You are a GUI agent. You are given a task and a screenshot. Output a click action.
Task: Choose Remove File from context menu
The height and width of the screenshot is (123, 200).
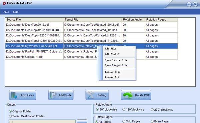[x=113, y=72]
